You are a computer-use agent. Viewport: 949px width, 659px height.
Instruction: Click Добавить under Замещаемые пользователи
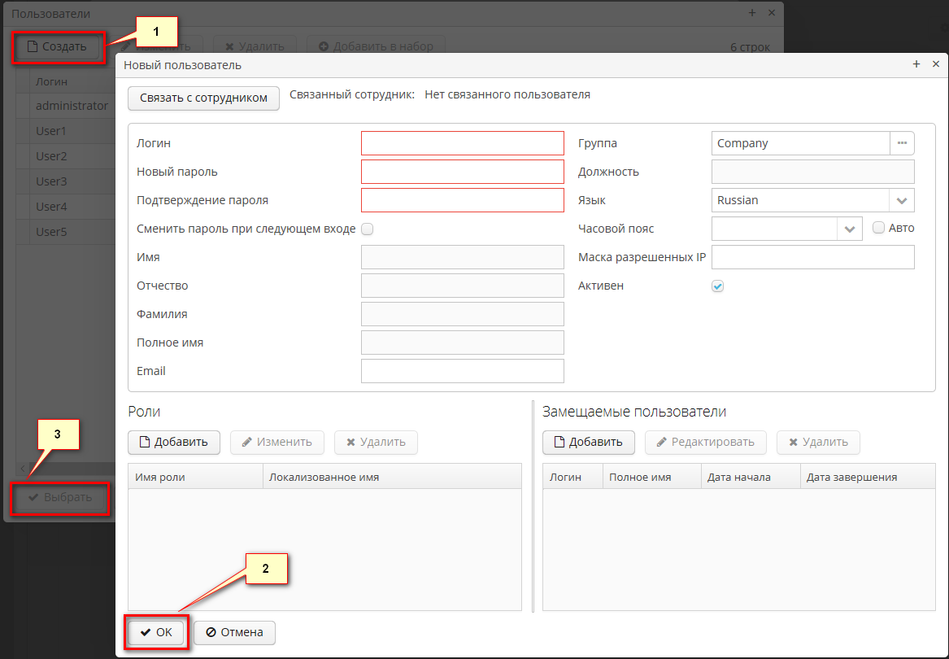[588, 442]
